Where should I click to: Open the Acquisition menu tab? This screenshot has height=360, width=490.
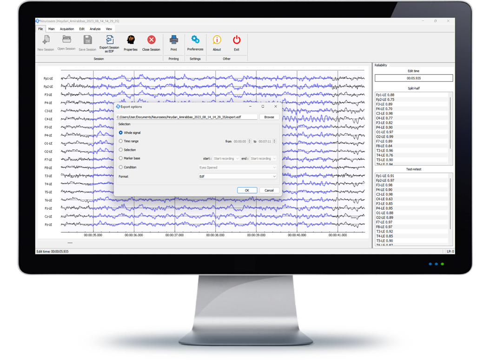click(66, 28)
